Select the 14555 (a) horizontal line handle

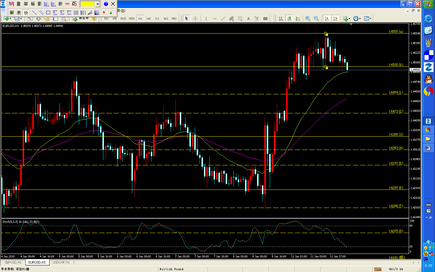coord(325,33)
